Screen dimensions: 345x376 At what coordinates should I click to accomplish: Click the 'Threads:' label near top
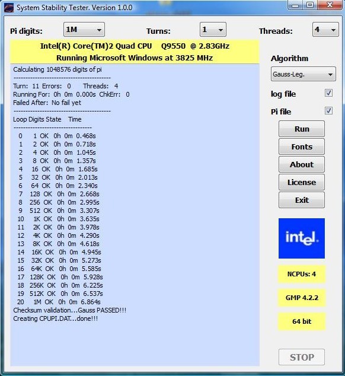tap(276, 31)
